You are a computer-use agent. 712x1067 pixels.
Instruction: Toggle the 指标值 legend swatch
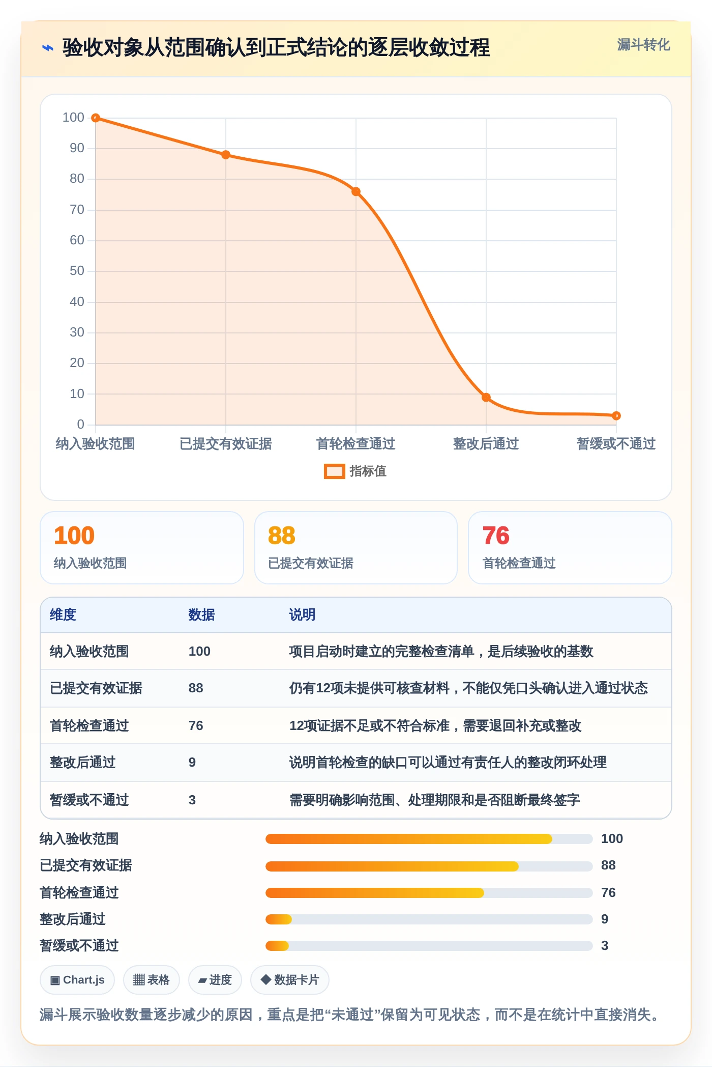point(334,471)
